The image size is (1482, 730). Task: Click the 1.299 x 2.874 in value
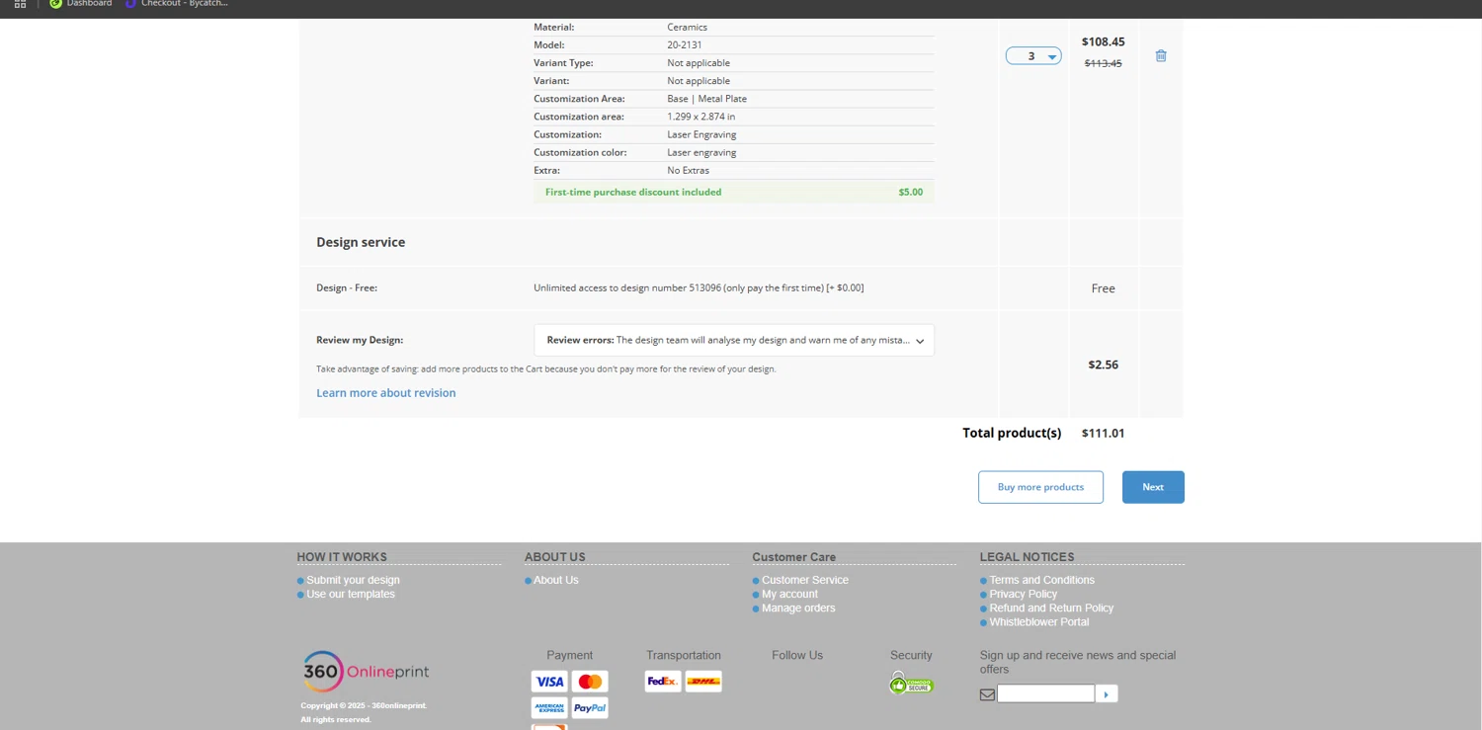coord(700,117)
